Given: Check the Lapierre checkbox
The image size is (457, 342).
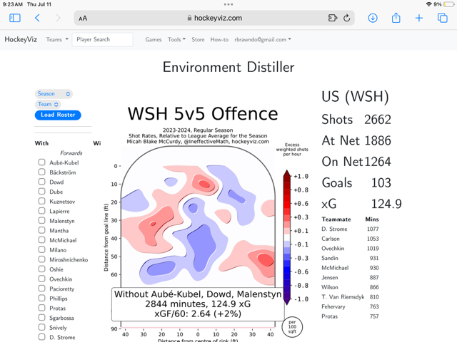Looking at the screenshot, I should tap(41, 211).
